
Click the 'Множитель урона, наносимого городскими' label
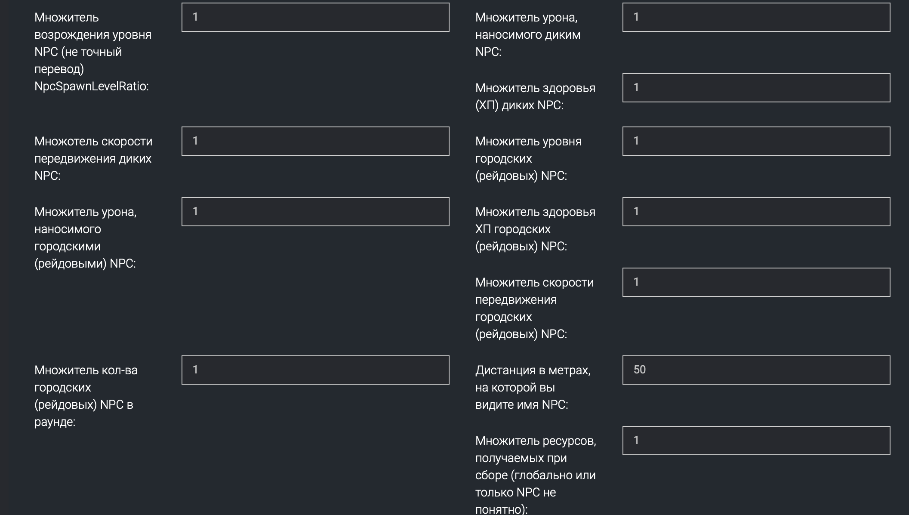click(x=85, y=237)
